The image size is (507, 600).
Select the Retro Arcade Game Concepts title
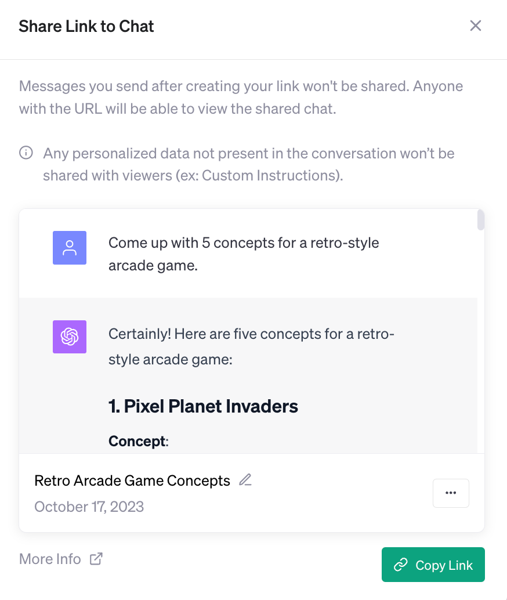pyautogui.click(x=132, y=480)
